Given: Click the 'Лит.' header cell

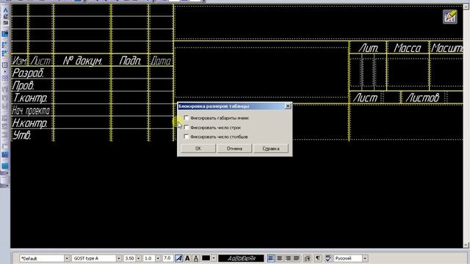Looking at the screenshot, I should coord(368,48).
